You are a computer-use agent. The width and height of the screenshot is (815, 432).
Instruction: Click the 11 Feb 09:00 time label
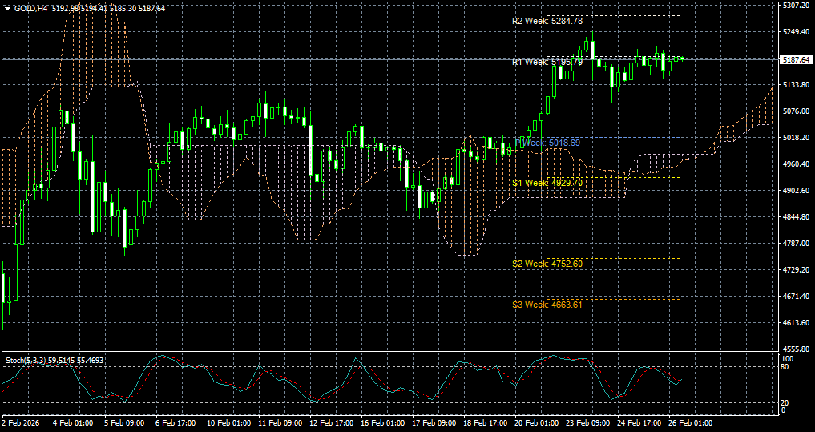280,423
